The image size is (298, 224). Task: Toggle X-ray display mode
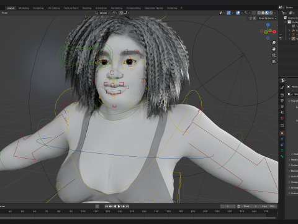point(254,13)
